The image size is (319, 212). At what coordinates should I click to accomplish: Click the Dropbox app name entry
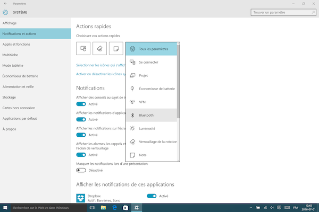[x=94, y=196]
